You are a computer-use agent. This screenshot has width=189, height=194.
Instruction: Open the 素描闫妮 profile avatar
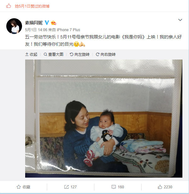tap(14, 26)
